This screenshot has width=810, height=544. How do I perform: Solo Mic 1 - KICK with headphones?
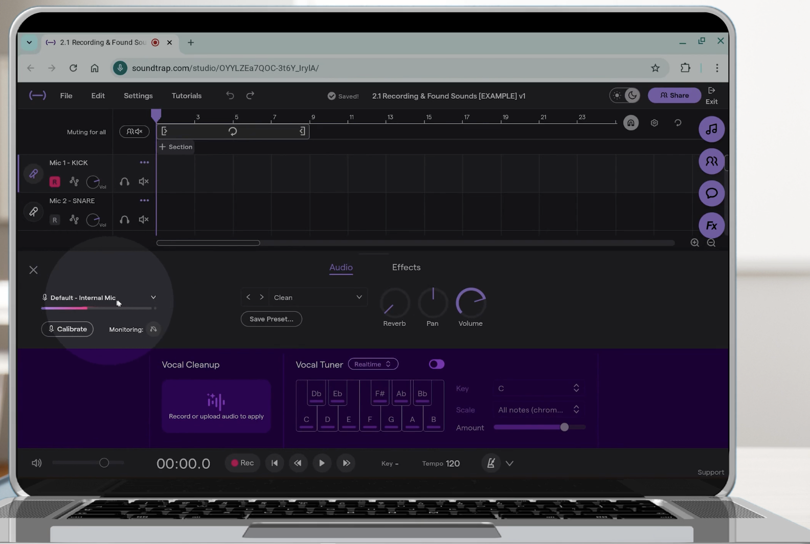(x=124, y=182)
